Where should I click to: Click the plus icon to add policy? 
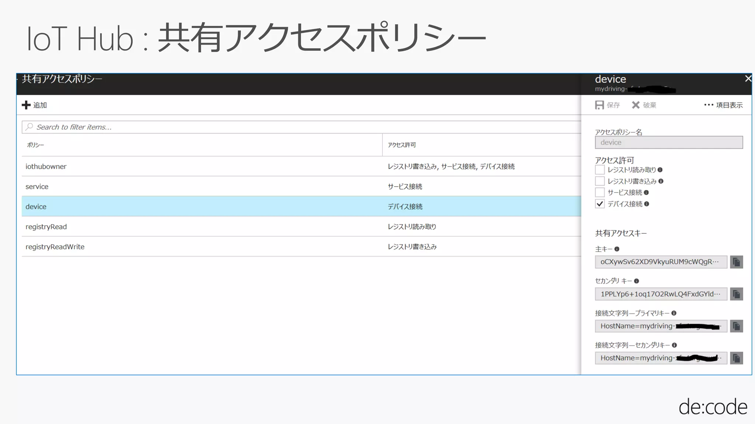26,105
